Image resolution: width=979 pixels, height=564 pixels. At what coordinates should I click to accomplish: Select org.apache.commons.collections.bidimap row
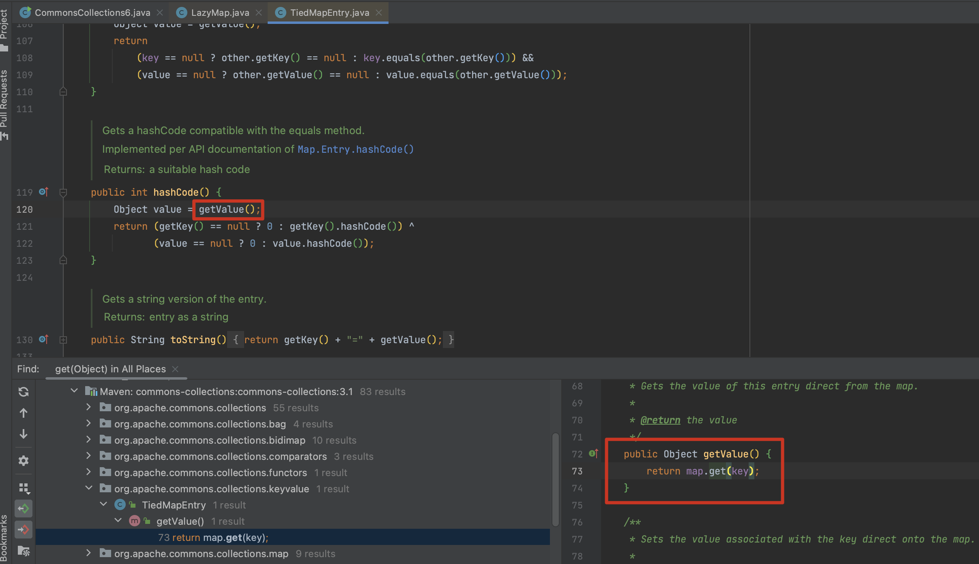[x=293, y=440]
